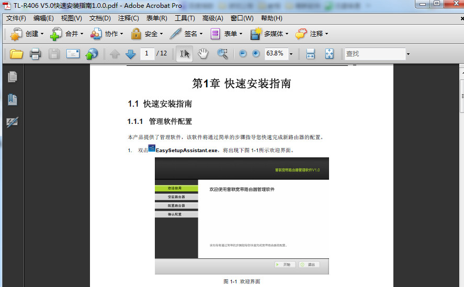Viewport: 464px width, 287px height.
Task: Click the fit width scrolling icon
Action: click(310, 53)
